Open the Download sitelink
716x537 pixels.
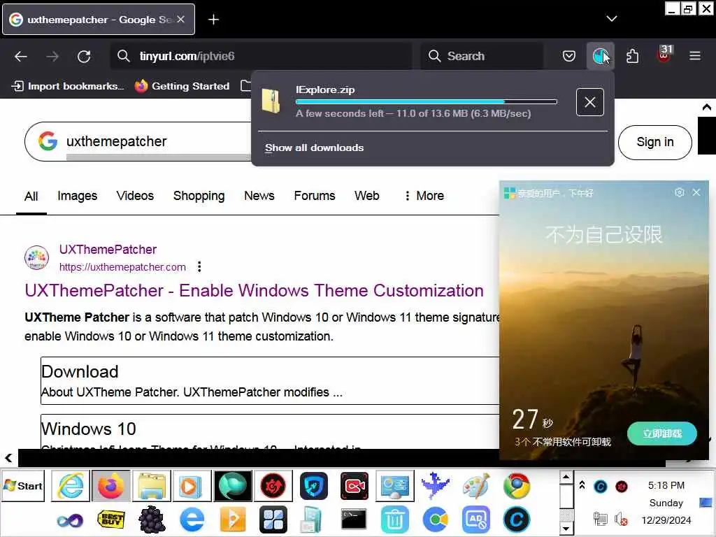[80, 372]
